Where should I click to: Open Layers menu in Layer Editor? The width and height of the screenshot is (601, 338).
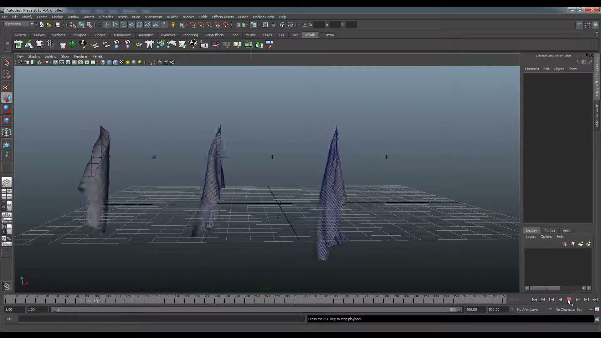pos(531,237)
